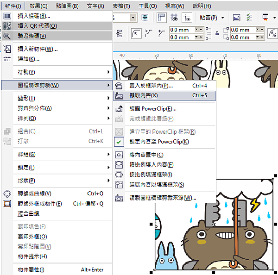278x275 pixels.
Task: Click the chamfered corner icon
Action: pos(161,33)
